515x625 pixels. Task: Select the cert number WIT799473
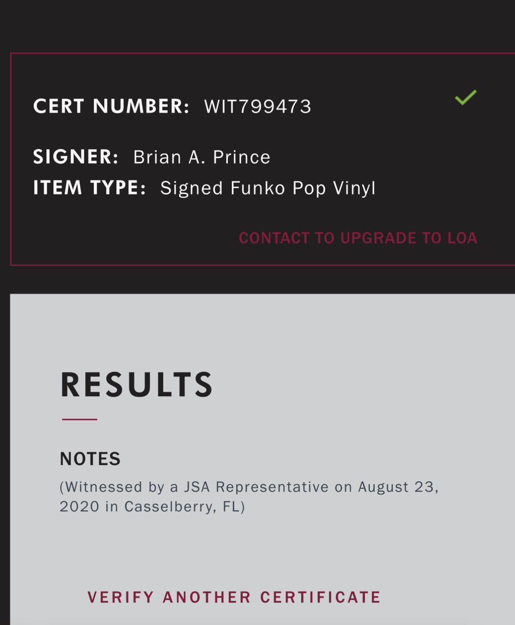click(258, 107)
